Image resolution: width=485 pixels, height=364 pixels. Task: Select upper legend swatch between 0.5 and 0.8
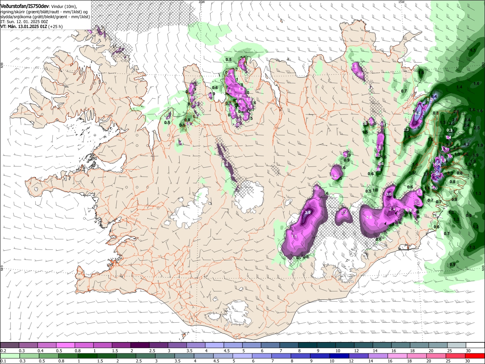click(65, 345)
